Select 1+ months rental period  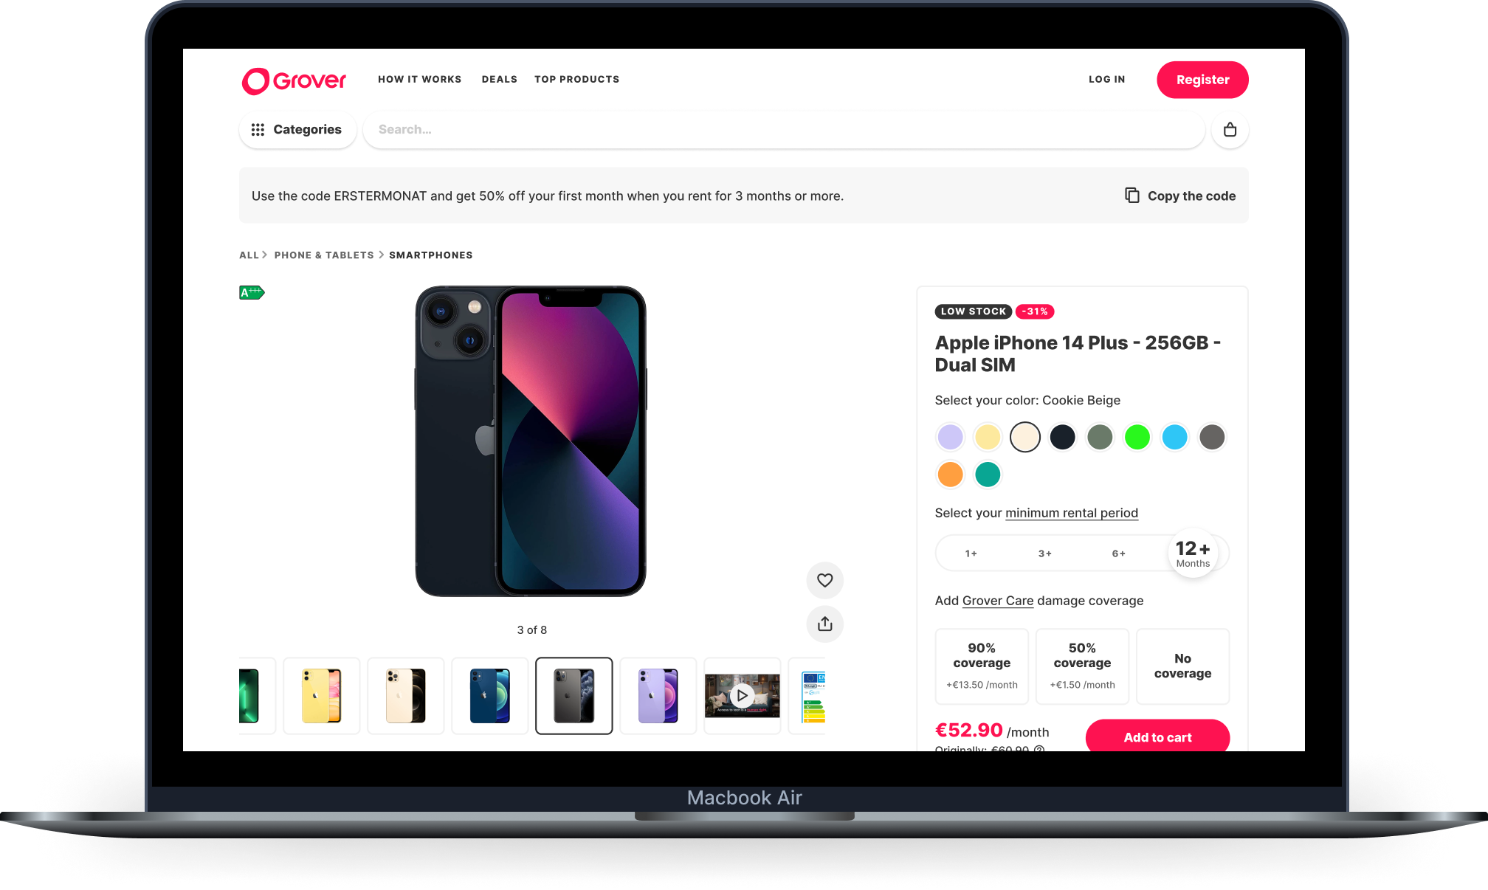(x=971, y=552)
